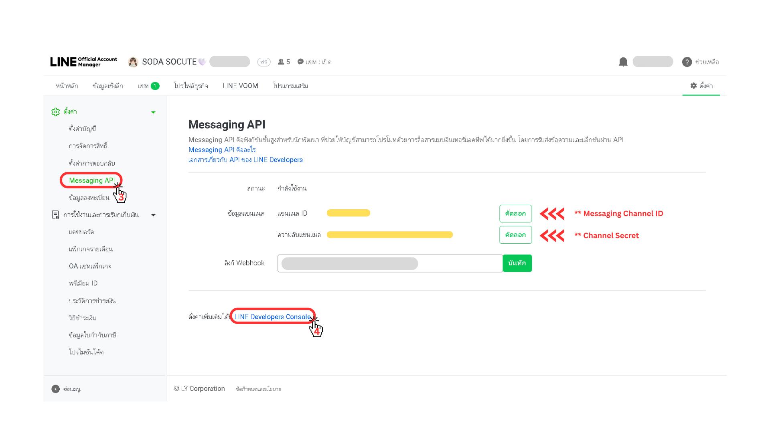Click the chat status bubble icon

click(x=300, y=62)
